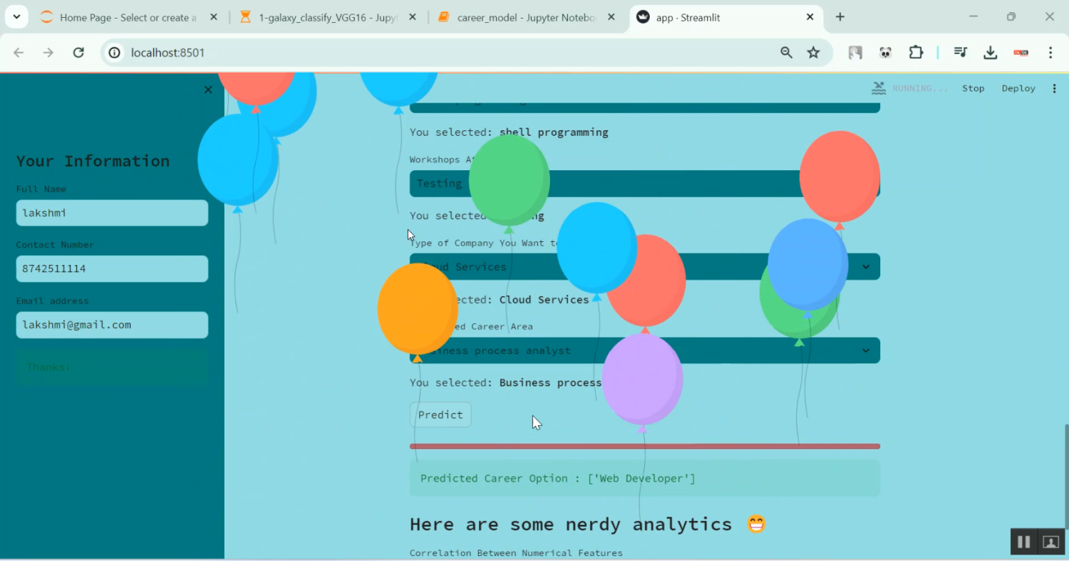Screen dimensions: 1069x561
Task: Click inside the Full Name field
Action: pos(112,212)
